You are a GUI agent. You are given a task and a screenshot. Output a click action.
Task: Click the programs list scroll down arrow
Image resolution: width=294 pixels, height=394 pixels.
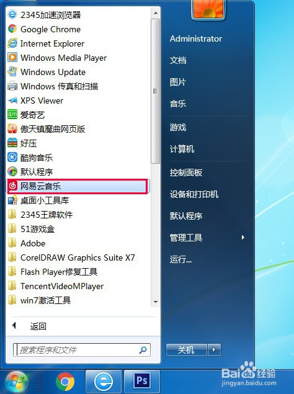[156, 302]
